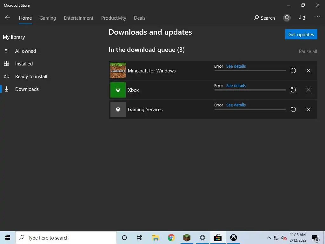Click the muted volume tray icon
325x244 pixels.
pos(284,238)
